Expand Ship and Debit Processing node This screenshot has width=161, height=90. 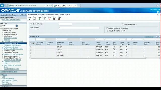click(3, 58)
